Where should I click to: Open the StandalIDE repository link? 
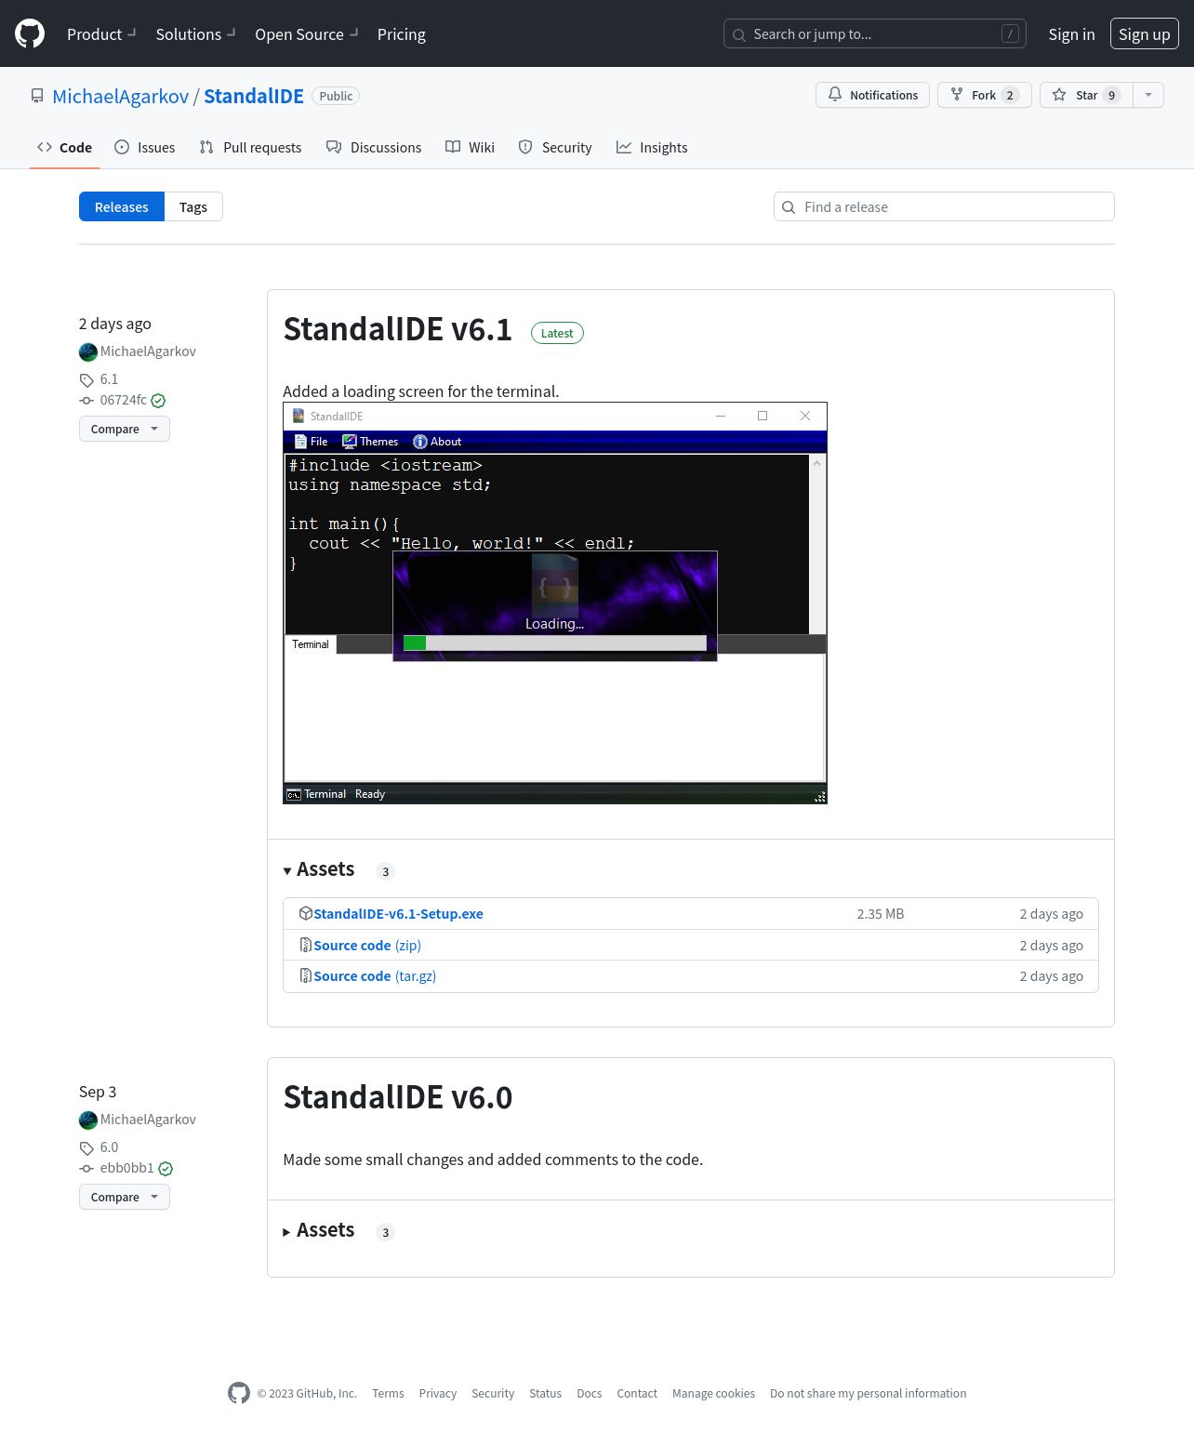[254, 96]
